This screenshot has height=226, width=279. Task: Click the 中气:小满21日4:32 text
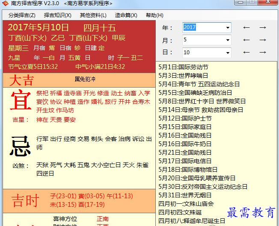[100, 67]
